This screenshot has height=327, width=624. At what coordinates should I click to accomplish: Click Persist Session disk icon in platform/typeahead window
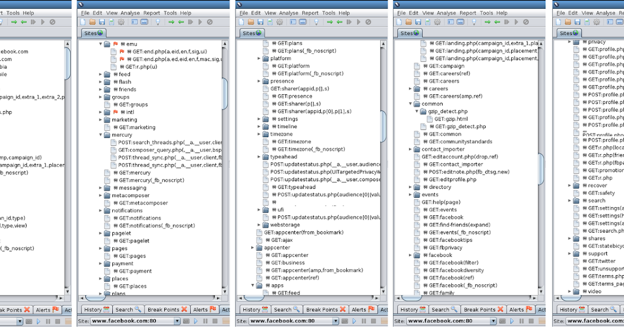pyautogui.click(x=260, y=22)
